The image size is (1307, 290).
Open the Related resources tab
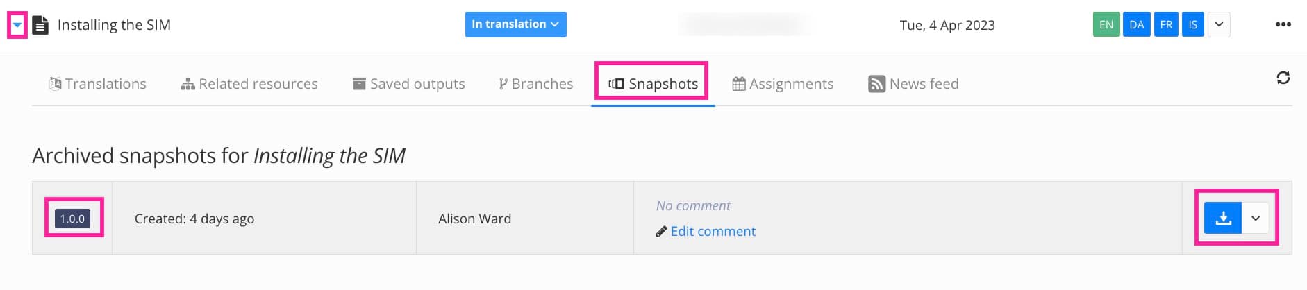click(249, 84)
